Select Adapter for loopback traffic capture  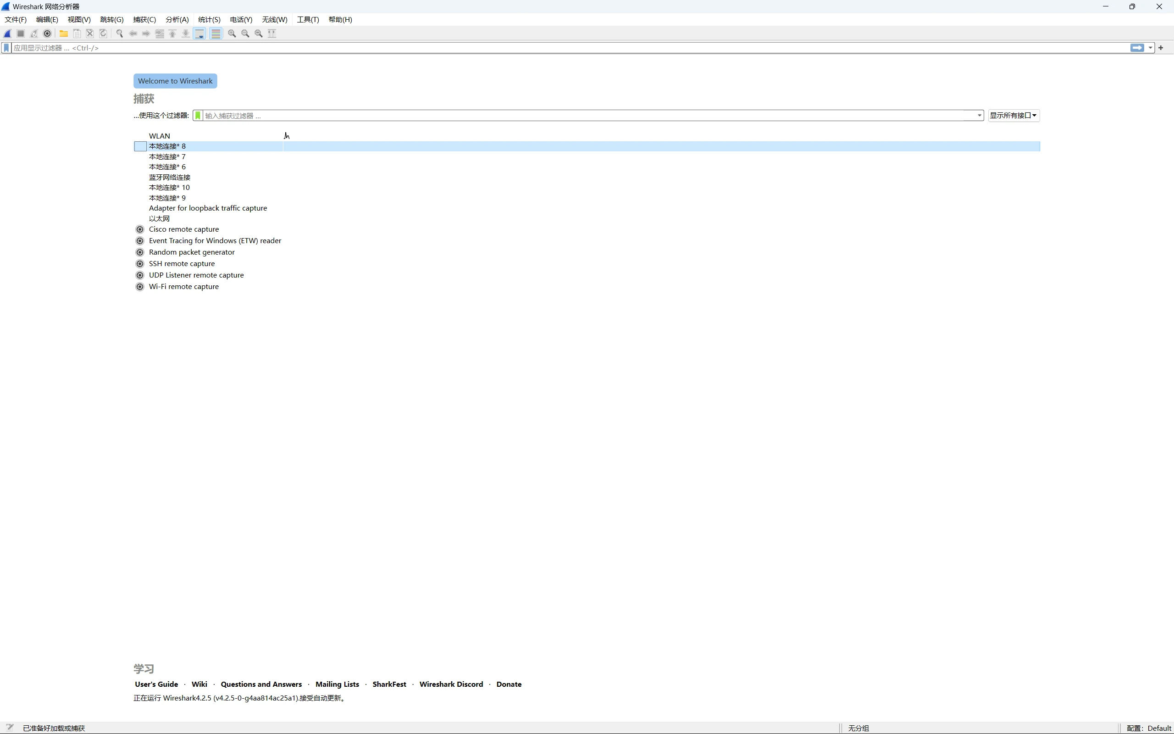click(x=587, y=208)
